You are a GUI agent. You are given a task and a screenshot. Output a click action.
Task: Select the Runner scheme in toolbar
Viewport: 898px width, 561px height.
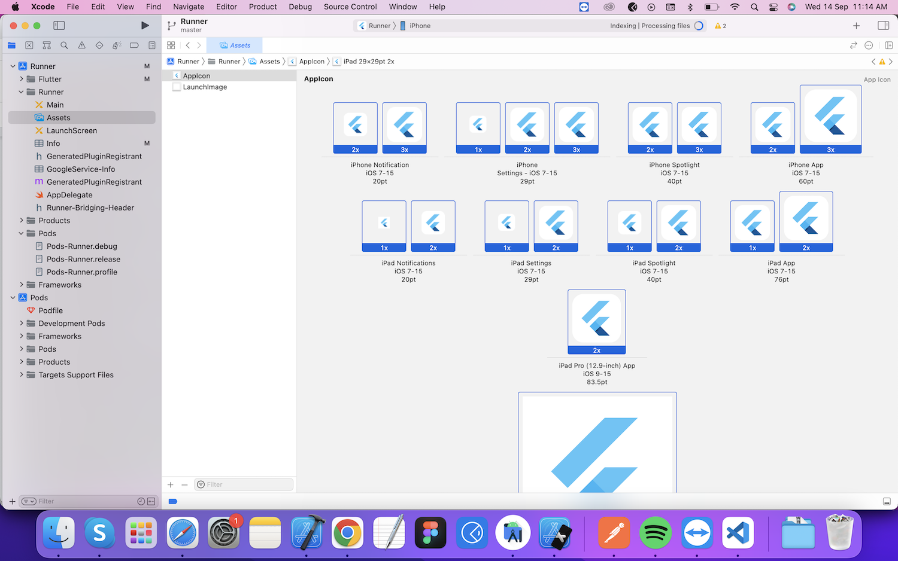tap(375, 26)
